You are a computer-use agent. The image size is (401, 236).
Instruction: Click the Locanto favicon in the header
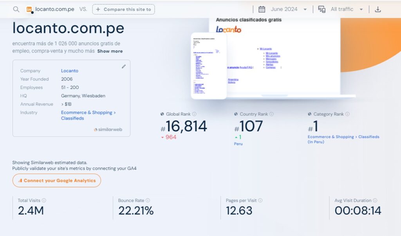(29, 9)
